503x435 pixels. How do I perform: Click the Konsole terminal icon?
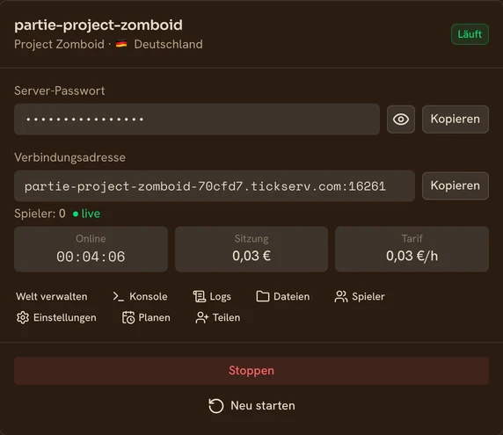coord(118,296)
